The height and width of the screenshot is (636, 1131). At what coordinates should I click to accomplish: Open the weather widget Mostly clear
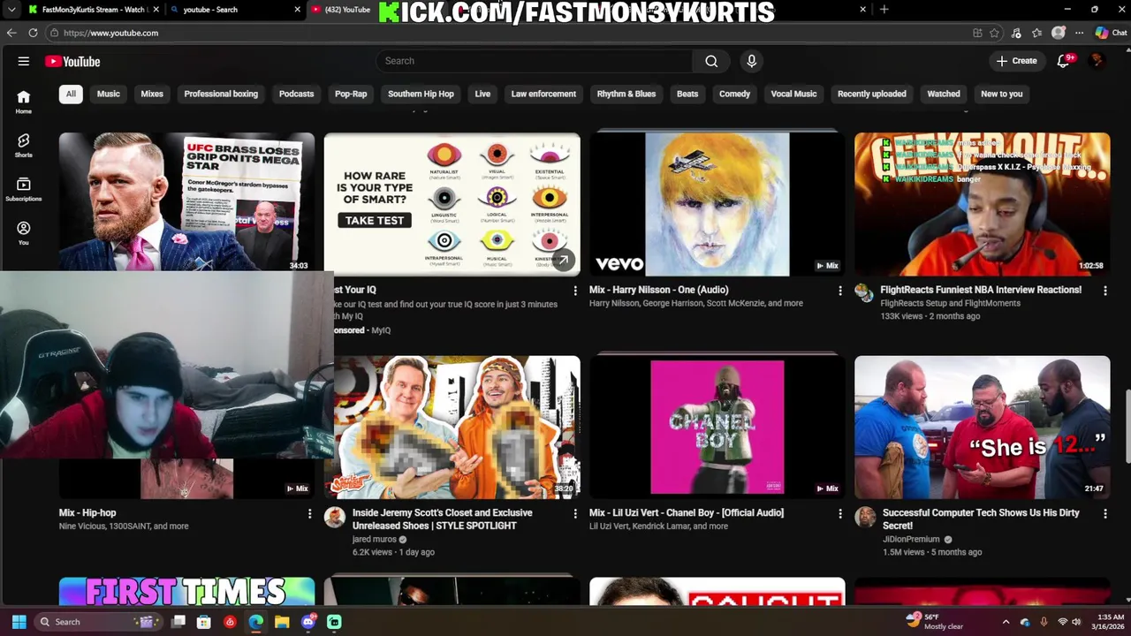[x=935, y=622]
